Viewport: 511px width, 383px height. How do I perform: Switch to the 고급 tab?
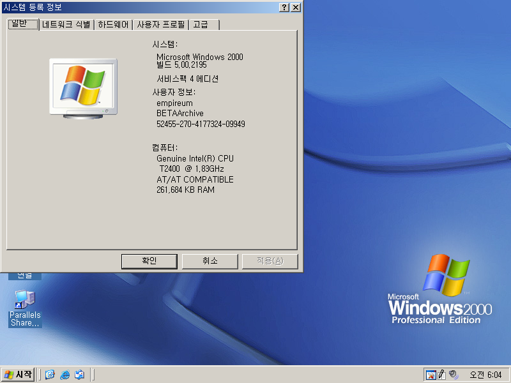point(204,25)
